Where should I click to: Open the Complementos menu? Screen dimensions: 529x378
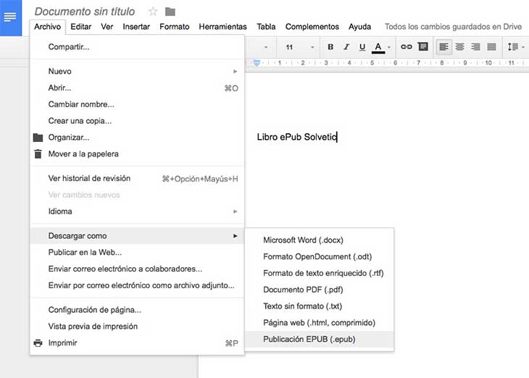point(312,27)
